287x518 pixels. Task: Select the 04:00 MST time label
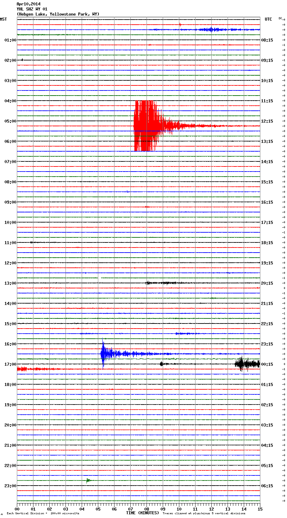pyautogui.click(x=10, y=101)
